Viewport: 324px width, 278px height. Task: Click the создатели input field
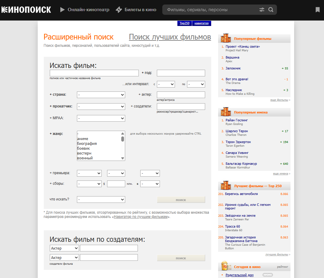coord(181,107)
